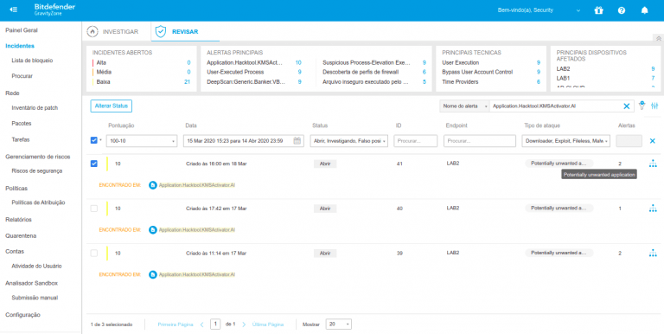Go to Primeira Página link

click(176, 324)
